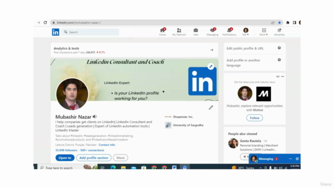Screen dimensions: 334x188
Task: Click the Motive logo in the ad
Action: point(264,94)
